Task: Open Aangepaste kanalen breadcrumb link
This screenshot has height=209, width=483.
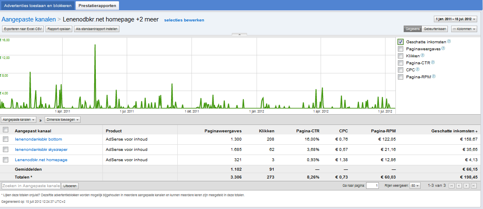Action: click(x=29, y=19)
